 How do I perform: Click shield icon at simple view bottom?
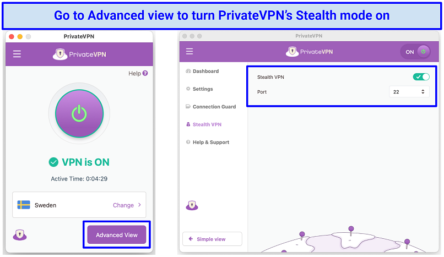pyautogui.click(x=20, y=234)
